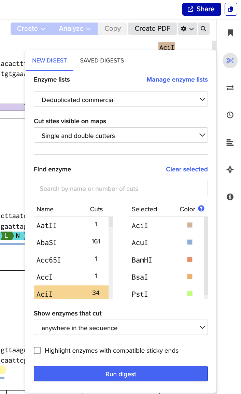Click the bookmark icon in right sidebar

click(230, 33)
